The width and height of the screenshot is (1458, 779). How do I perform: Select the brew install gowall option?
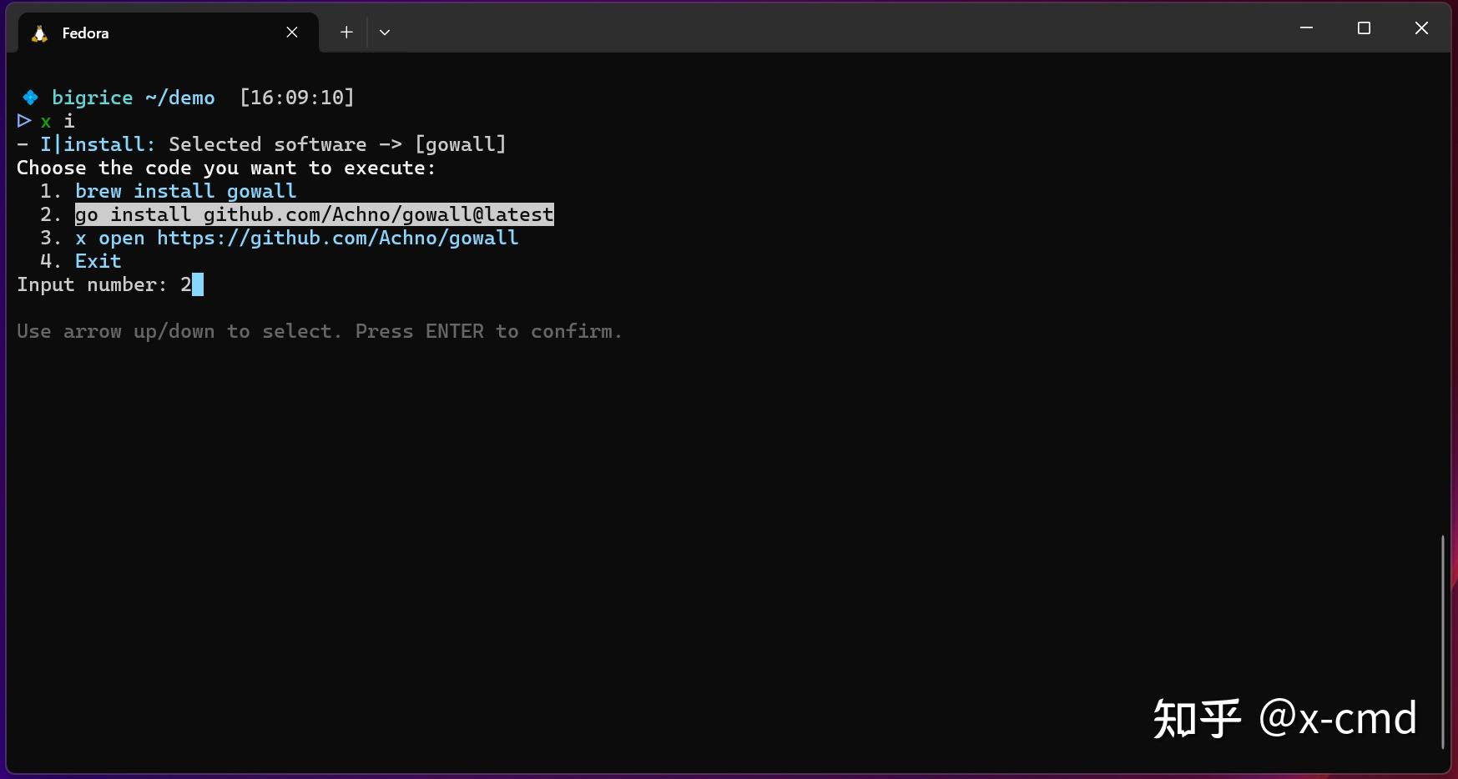185,191
